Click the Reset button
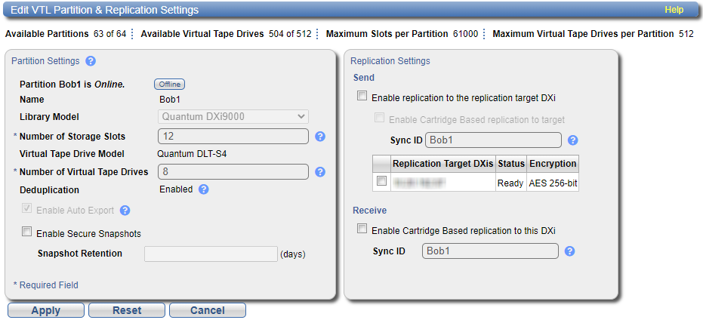The height and width of the screenshot is (320, 703). click(127, 310)
